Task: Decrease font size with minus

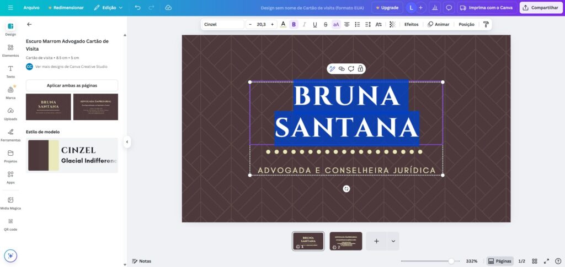Action: point(250,24)
